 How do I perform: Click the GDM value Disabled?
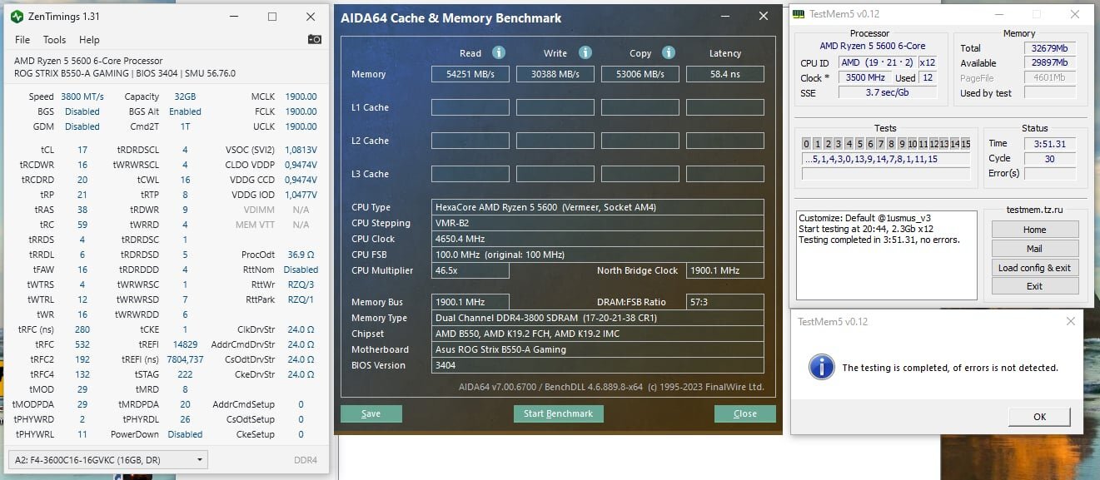[x=82, y=126]
